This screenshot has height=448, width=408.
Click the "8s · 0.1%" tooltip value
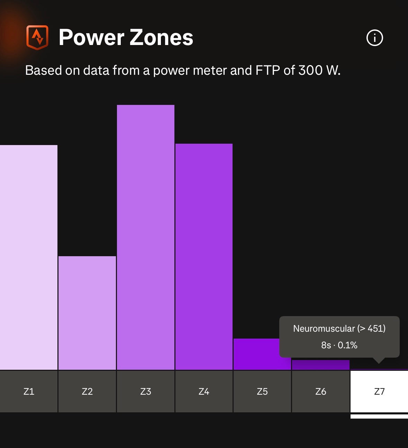[x=339, y=345]
